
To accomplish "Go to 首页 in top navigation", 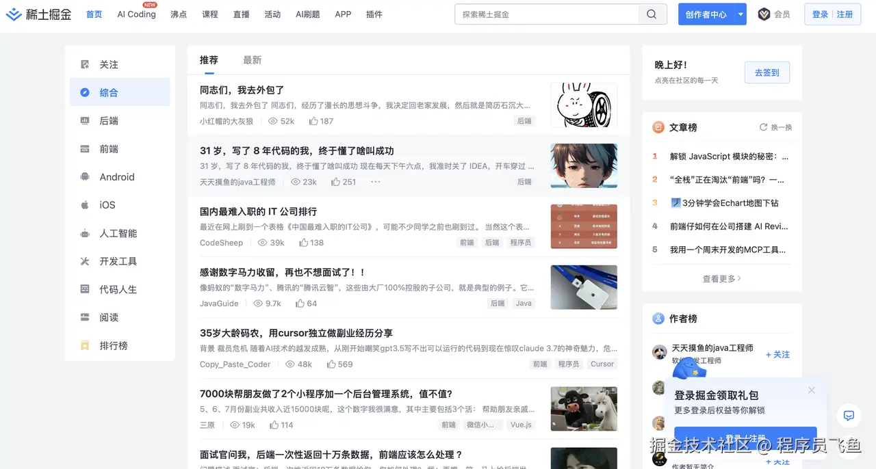I will coord(94,14).
